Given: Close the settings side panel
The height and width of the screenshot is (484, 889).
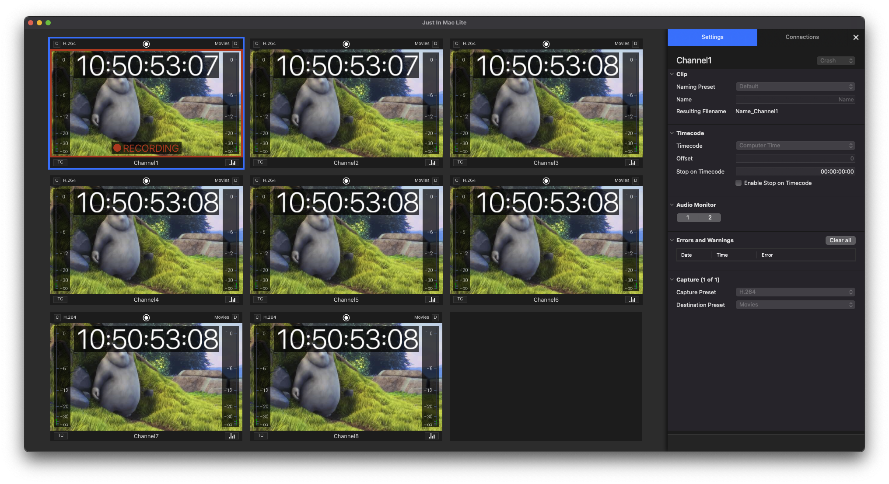Looking at the screenshot, I should (x=856, y=38).
